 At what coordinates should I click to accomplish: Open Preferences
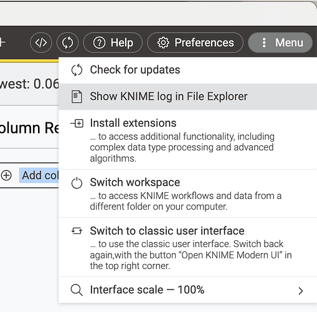pos(195,42)
